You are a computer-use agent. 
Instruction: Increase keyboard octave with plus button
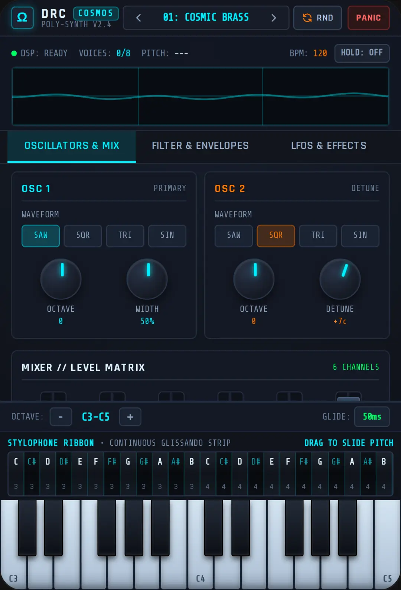coord(130,417)
